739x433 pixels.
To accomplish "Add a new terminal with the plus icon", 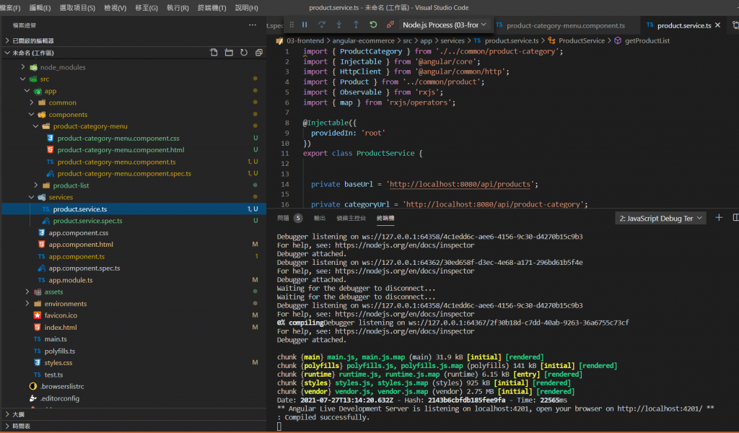I will click(x=719, y=218).
